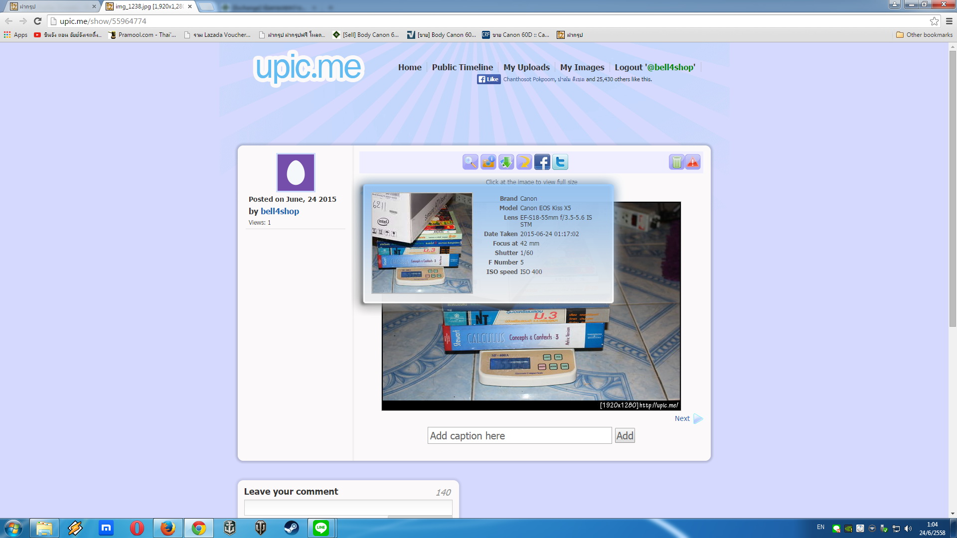Image resolution: width=957 pixels, height=538 pixels.
Task: Open My Images page
Action: click(x=582, y=67)
